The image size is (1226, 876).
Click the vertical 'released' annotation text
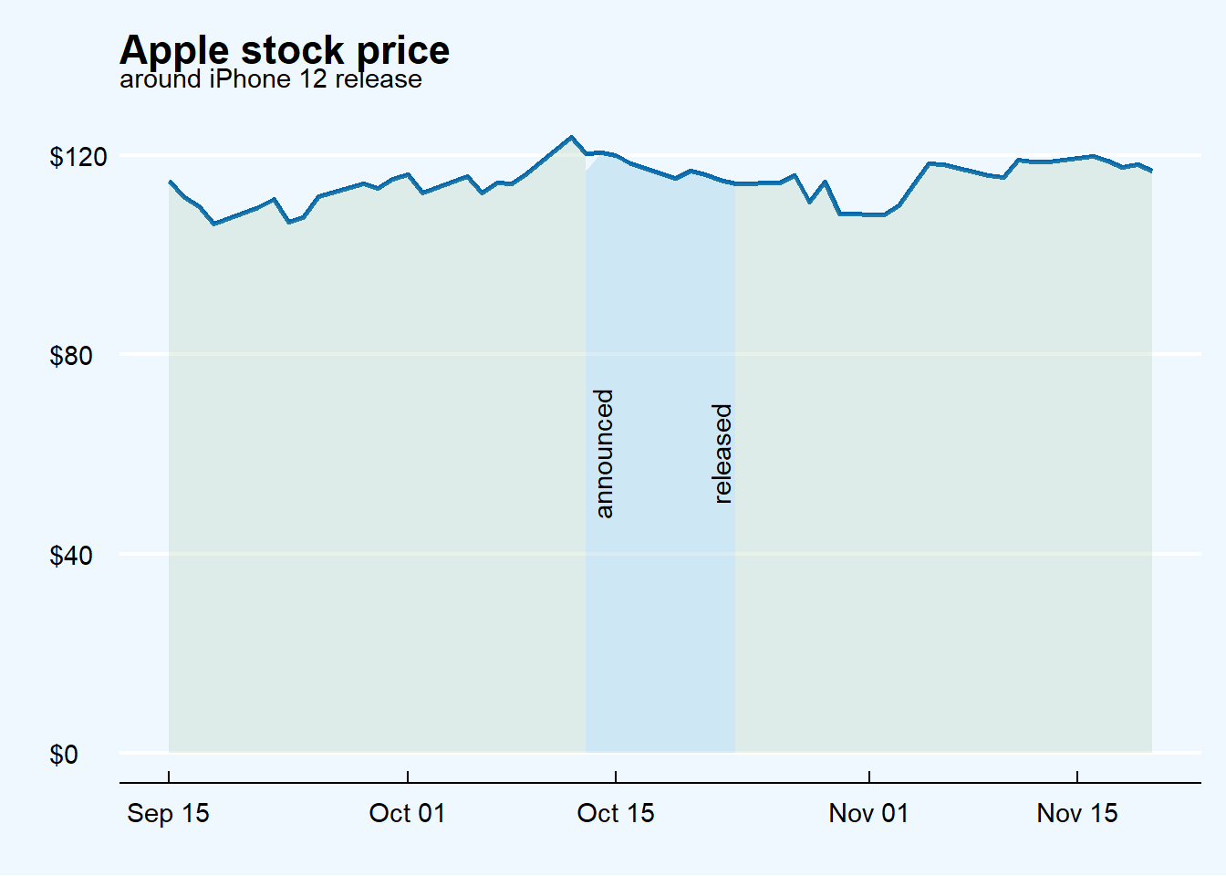(x=722, y=454)
